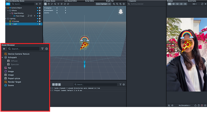The height and width of the screenshot is (114, 207).
Task: Select the Popart-pizza asset
Action: pos(14,79)
